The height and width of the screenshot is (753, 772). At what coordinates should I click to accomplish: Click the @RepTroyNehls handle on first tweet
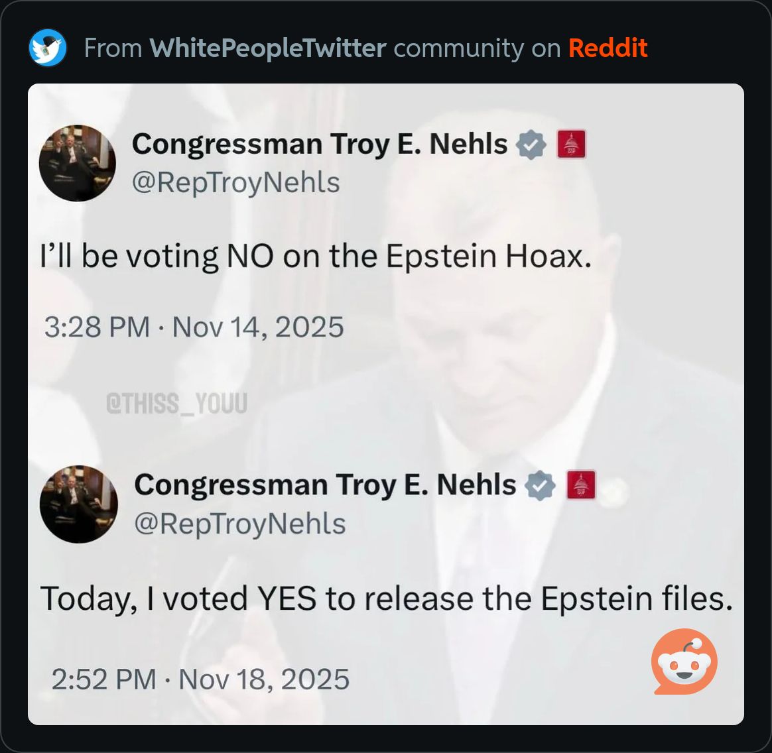tap(235, 180)
